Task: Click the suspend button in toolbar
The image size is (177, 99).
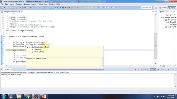Action: pos(28,7)
